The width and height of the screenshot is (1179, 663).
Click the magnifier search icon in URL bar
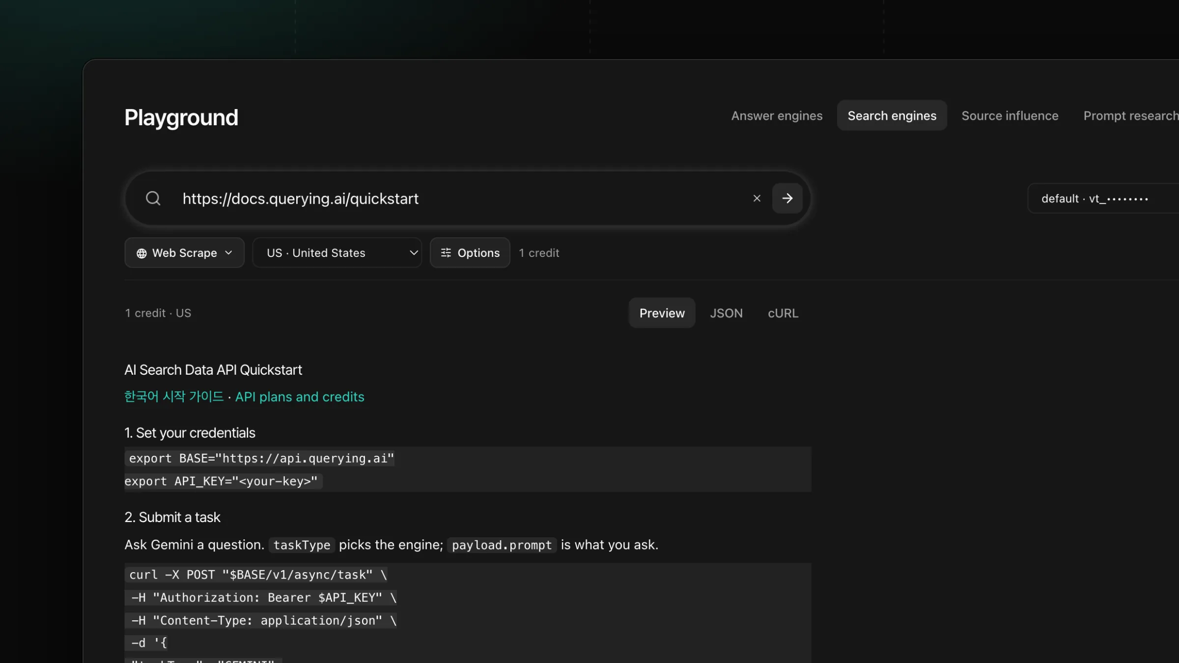coord(153,198)
